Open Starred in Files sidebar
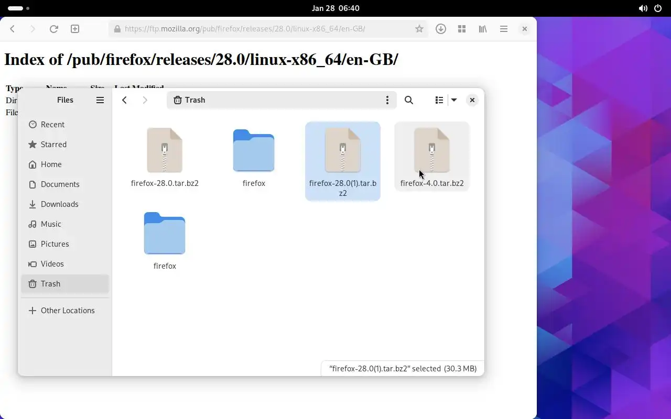The width and height of the screenshot is (671, 419). point(65,145)
